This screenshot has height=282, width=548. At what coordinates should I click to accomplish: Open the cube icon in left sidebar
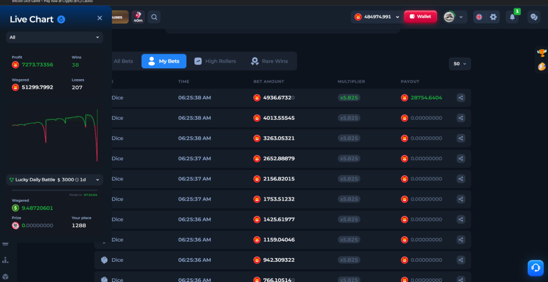click(x=5, y=277)
